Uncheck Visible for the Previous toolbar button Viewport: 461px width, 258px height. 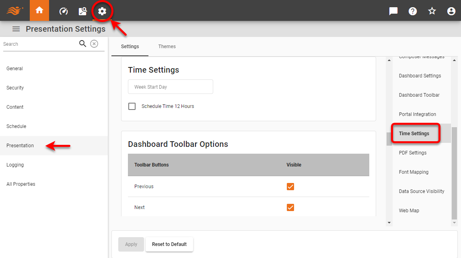click(x=290, y=186)
